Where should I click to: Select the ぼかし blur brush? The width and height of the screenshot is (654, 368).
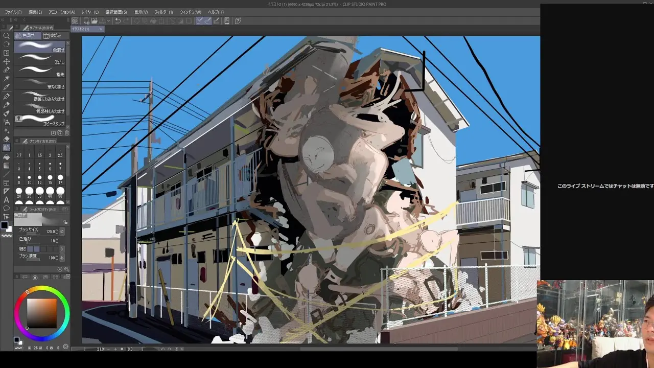pos(41,59)
